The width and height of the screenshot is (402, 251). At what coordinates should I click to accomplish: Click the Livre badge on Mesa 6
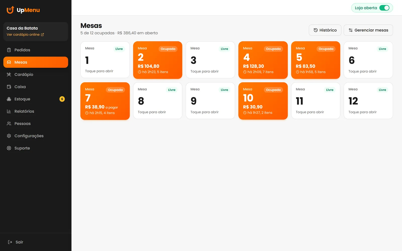(x=382, y=49)
